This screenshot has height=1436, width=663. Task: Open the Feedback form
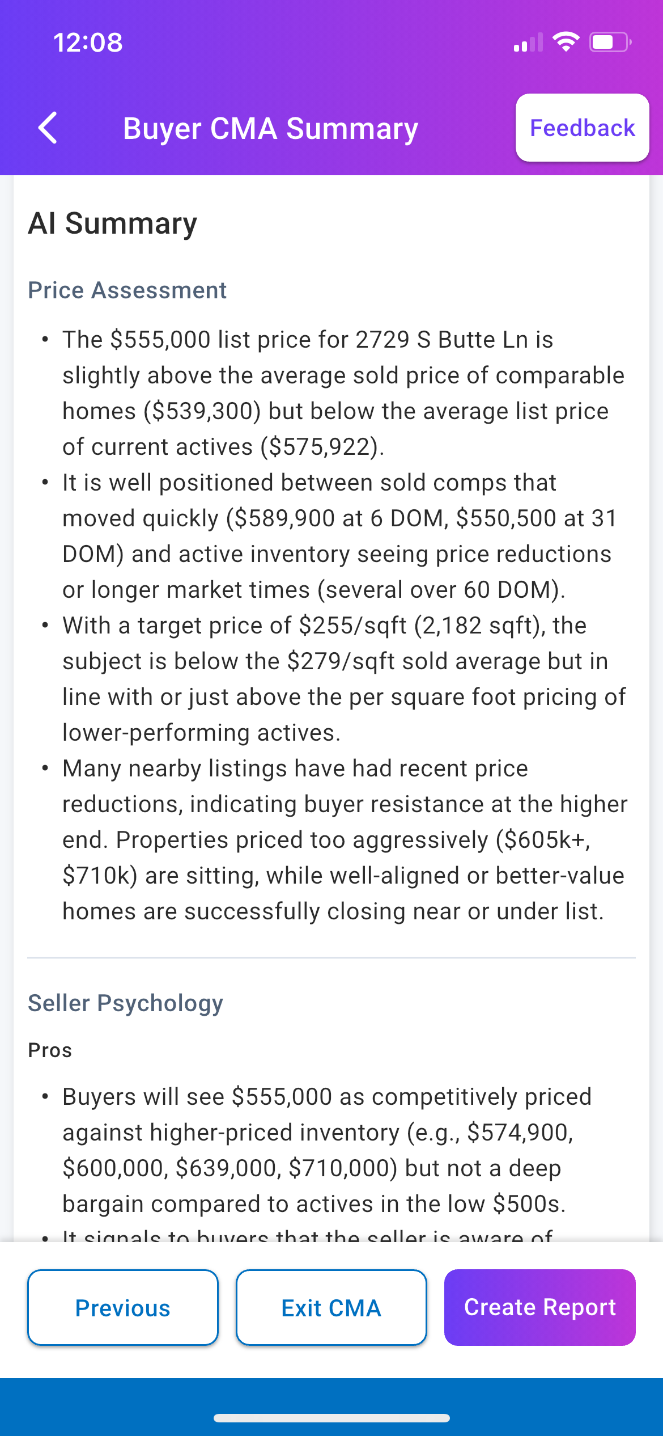point(582,128)
